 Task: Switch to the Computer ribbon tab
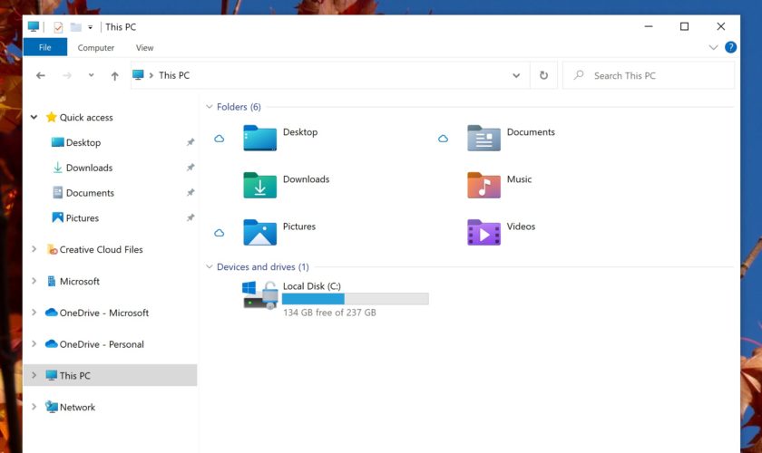pyautogui.click(x=96, y=47)
